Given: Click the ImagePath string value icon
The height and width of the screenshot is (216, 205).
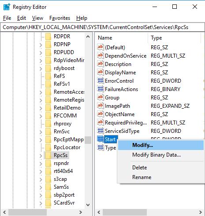Looking at the screenshot, I should (101, 106).
